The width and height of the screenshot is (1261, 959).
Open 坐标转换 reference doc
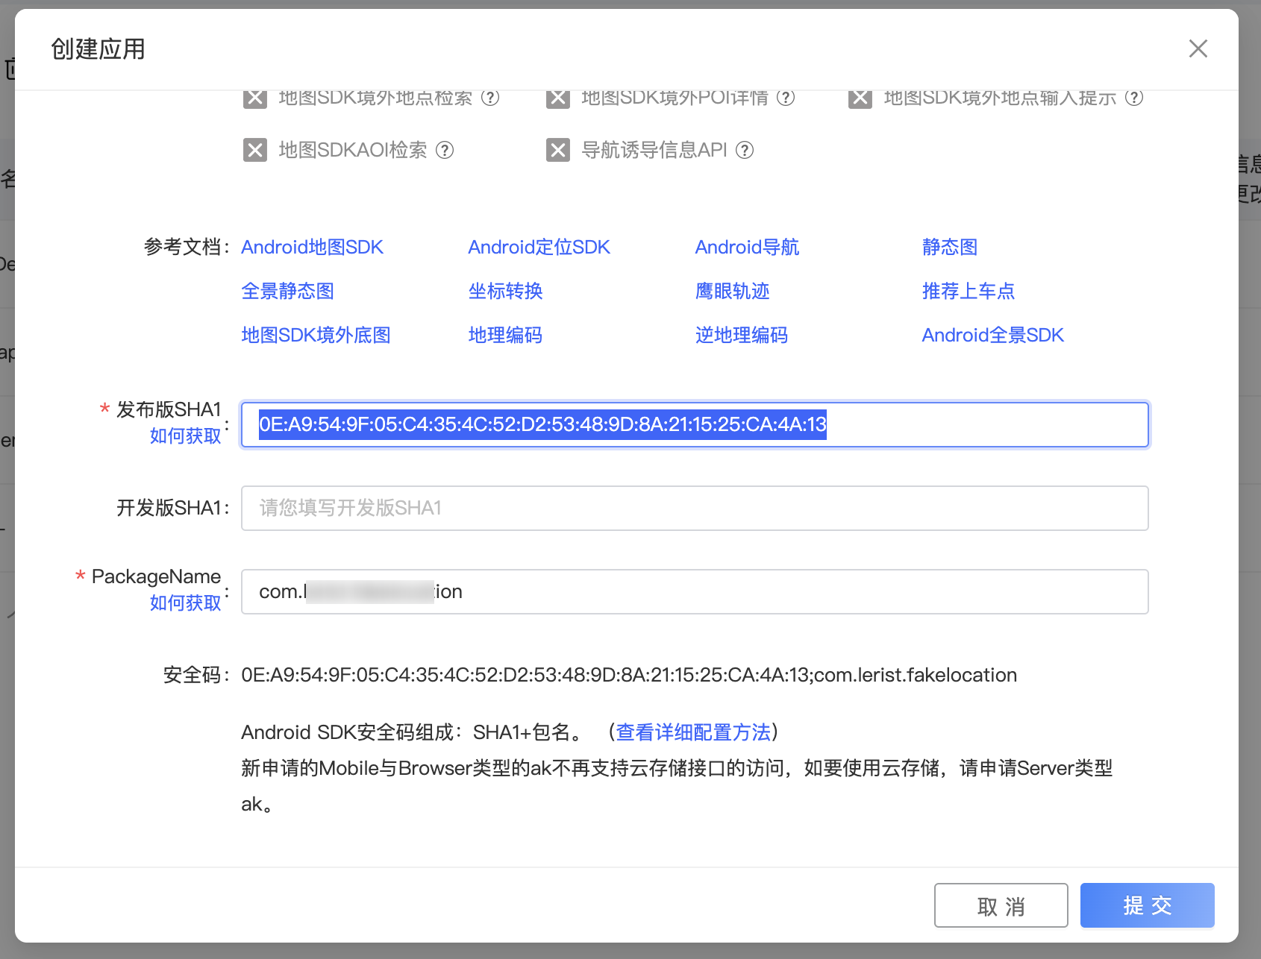(x=505, y=291)
